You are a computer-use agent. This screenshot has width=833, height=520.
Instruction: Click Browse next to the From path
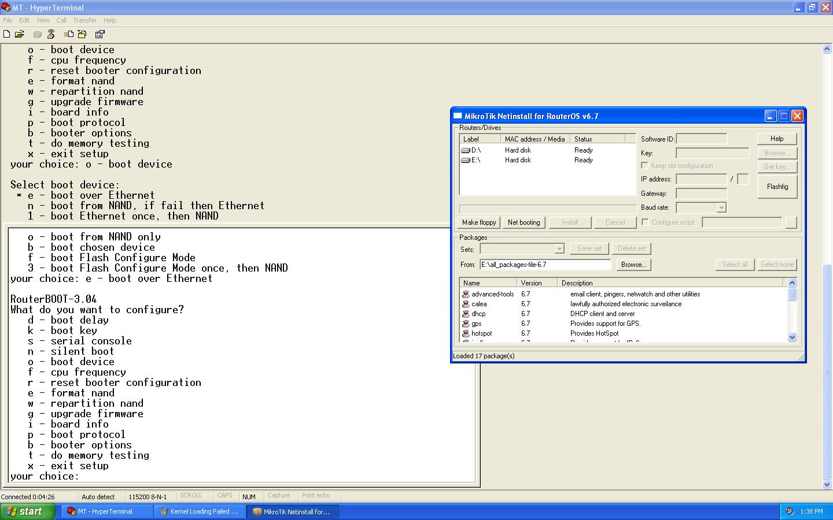tap(633, 265)
